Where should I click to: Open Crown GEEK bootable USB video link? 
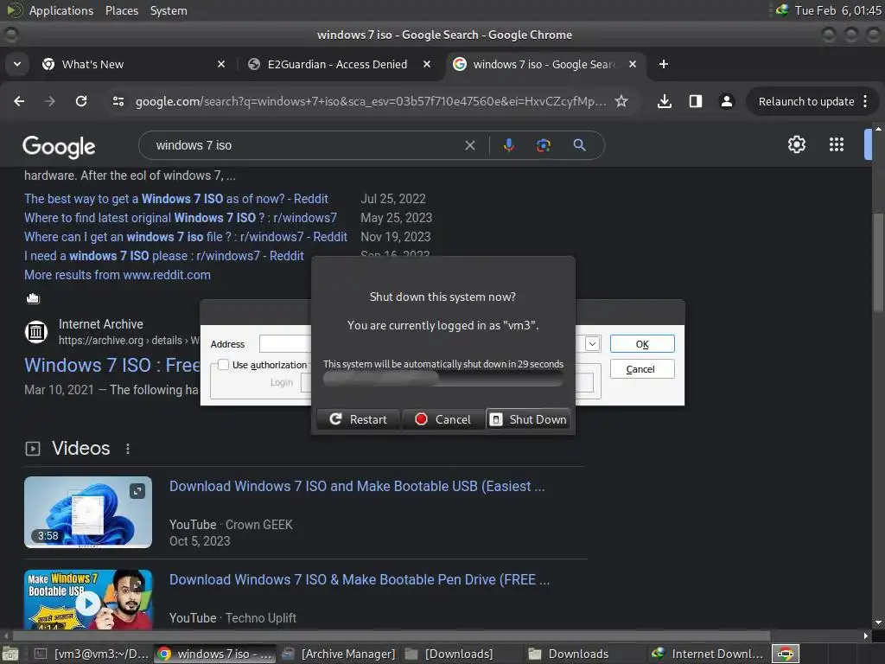pyautogui.click(x=357, y=486)
